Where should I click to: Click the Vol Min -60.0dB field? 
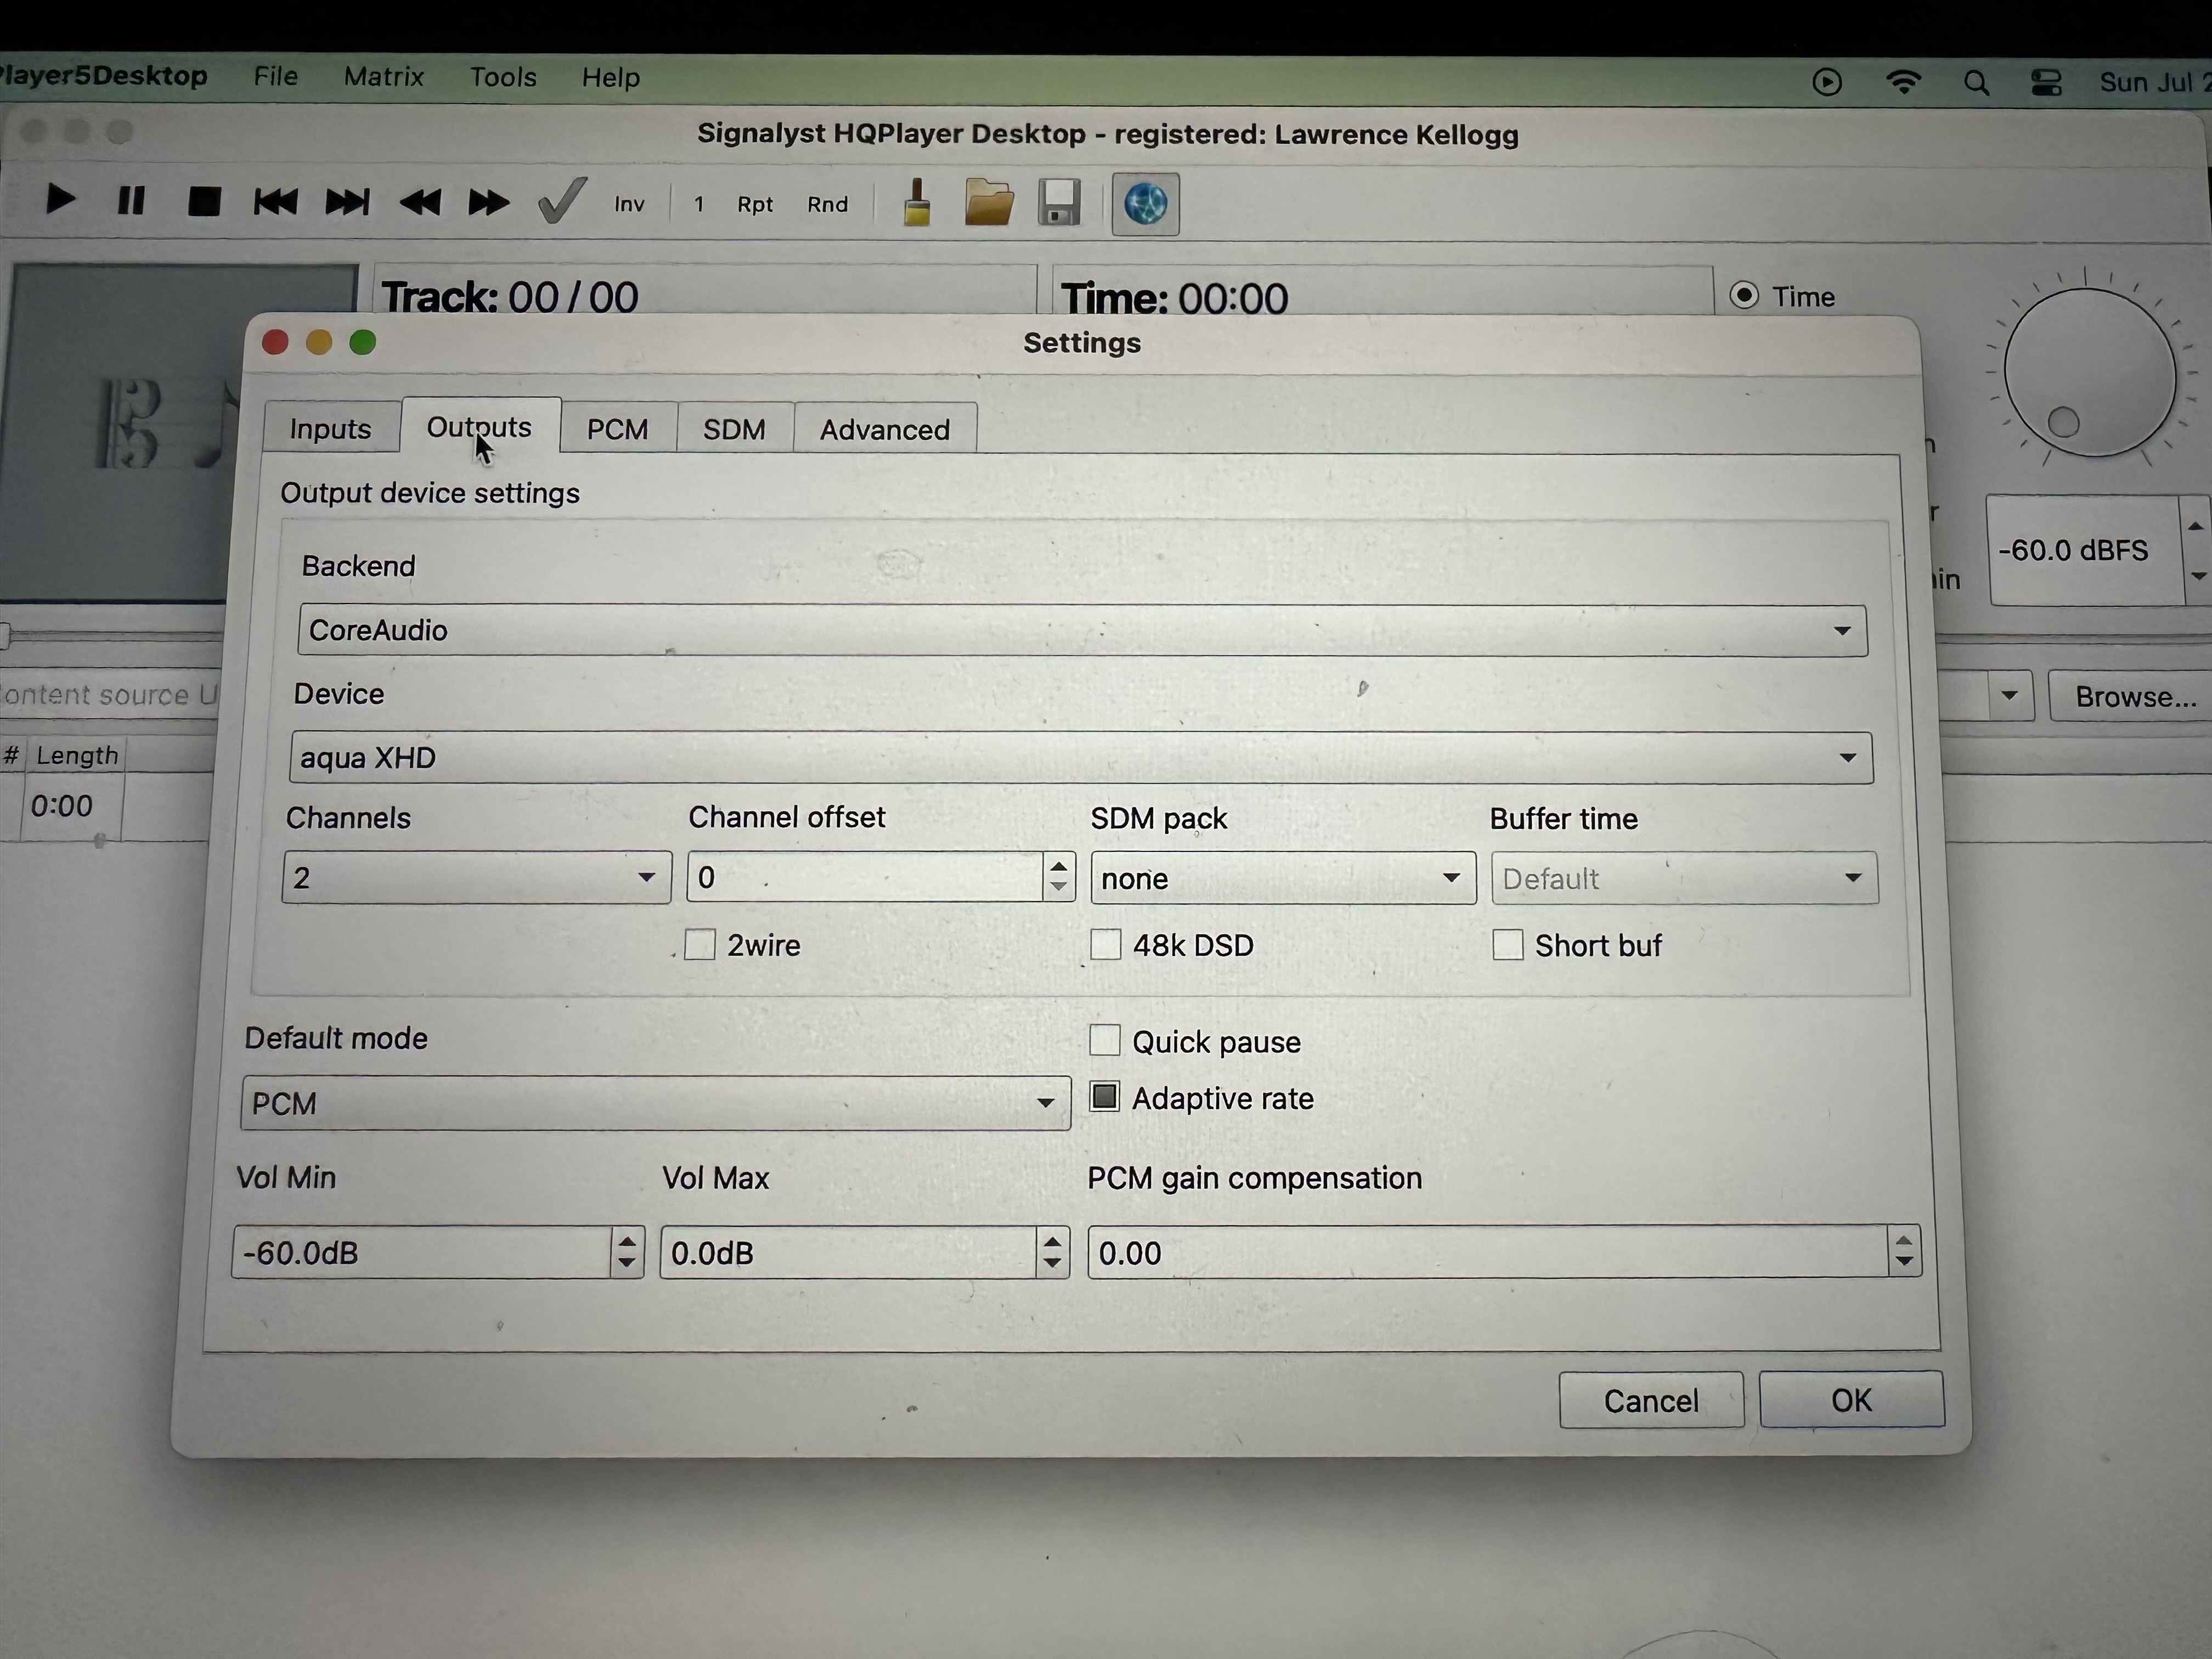point(421,1252)
